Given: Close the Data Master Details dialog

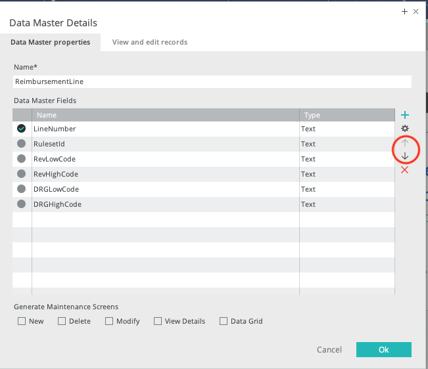Looking at the screenshot, I should (x=416, y=11).
